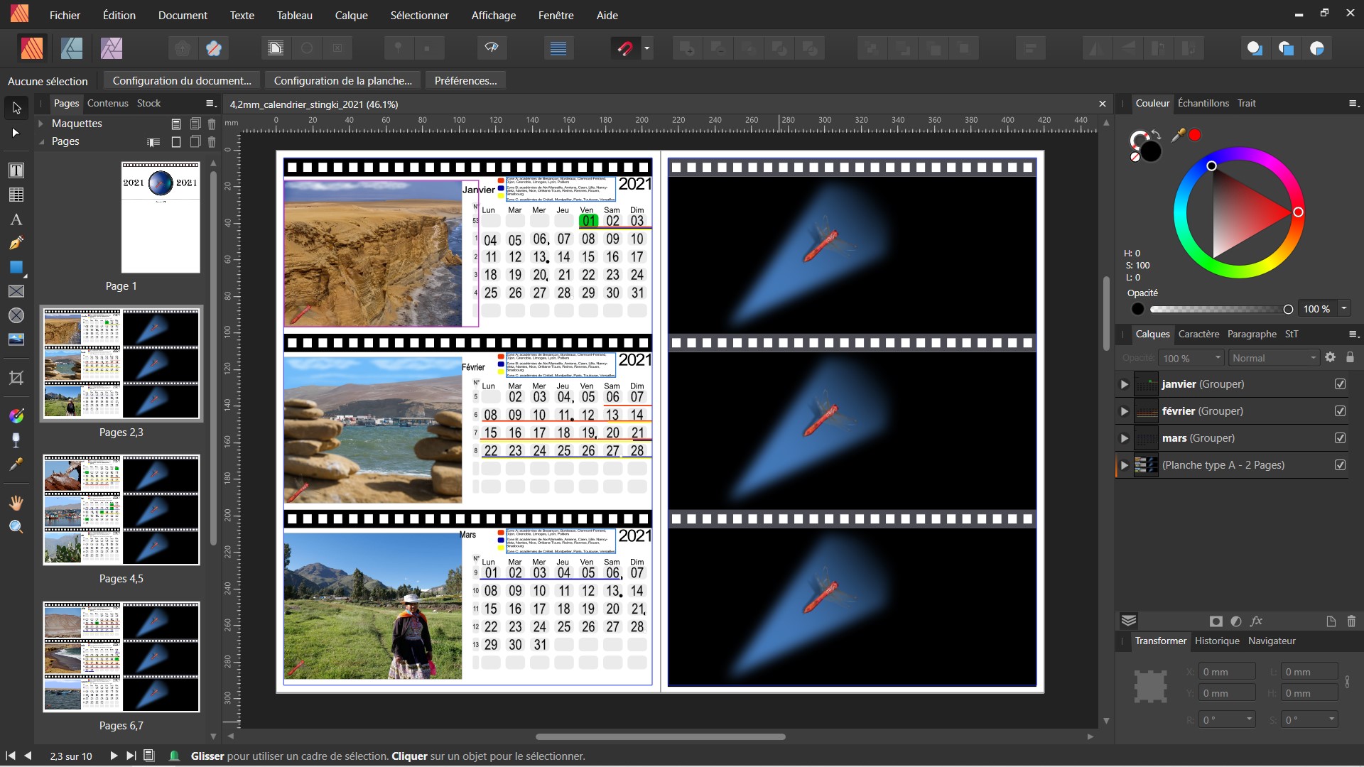Click the layer effects fx icon

tap(1256, 621)
